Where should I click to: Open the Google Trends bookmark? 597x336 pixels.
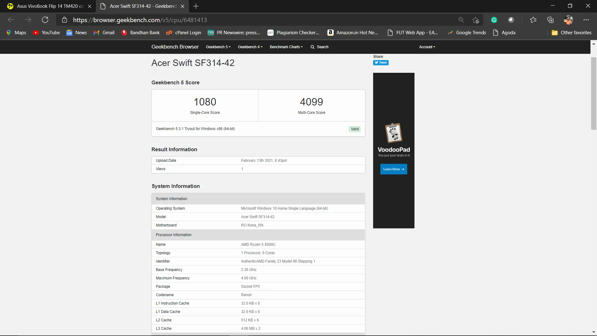[466, 33]
